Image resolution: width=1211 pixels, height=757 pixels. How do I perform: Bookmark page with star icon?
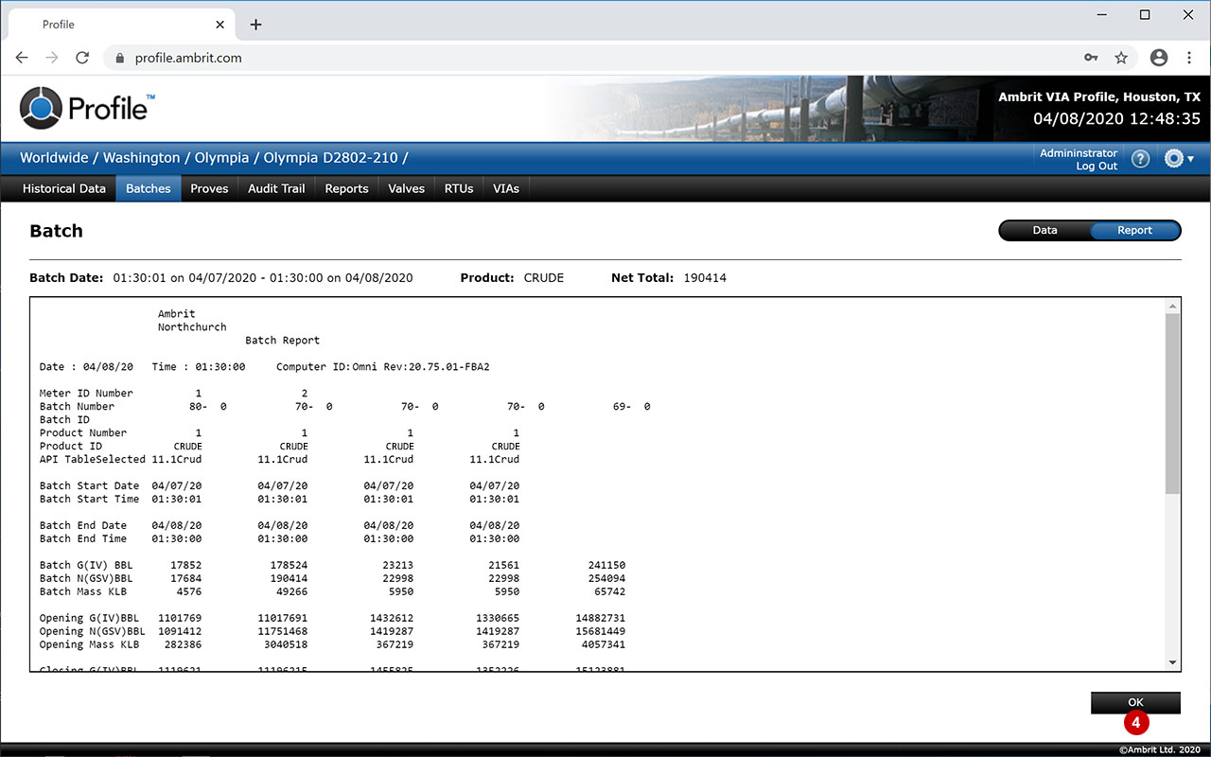click(x=1121, y=58)
